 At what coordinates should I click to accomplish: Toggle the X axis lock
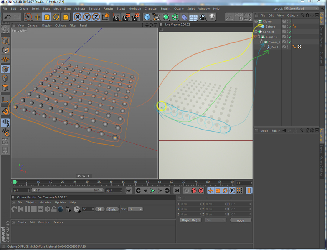coord(78,17)
